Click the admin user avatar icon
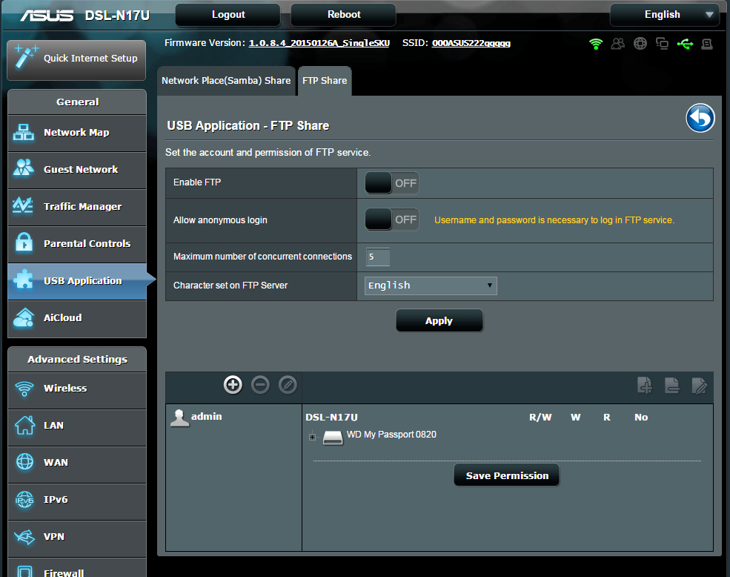Viewport: 730px width, 577px height. (x=179, y=418)
